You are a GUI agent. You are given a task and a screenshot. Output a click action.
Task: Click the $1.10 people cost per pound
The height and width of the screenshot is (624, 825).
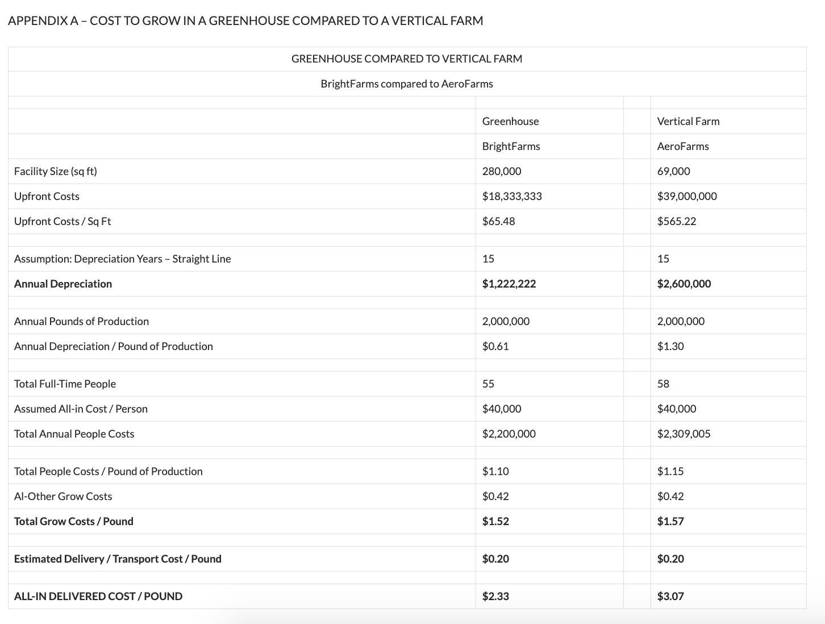pyautogui.click(x=495, y=471)
